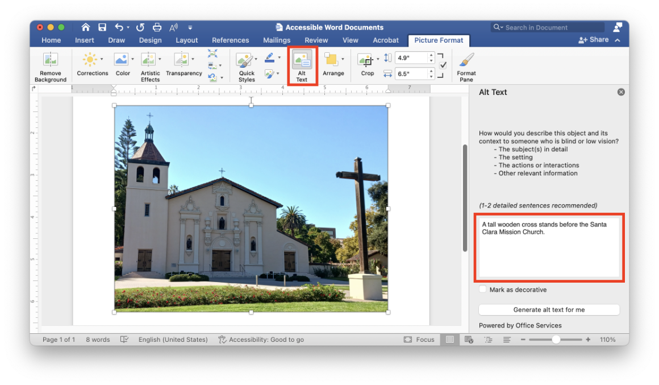The width and height of the screenshot is (659, 385).
Task: Switch to the Mailings tab
Action: tap(276, 40)
